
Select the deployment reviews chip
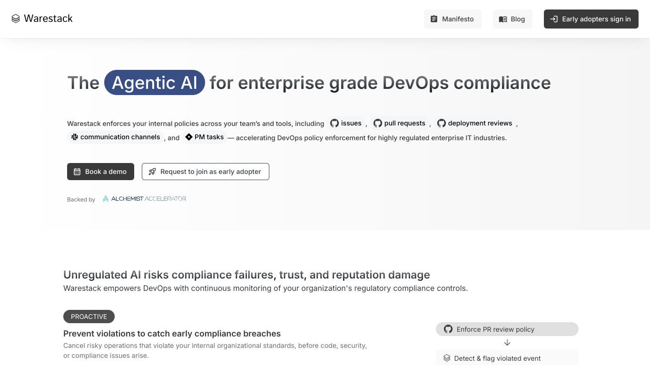(474, 123)
